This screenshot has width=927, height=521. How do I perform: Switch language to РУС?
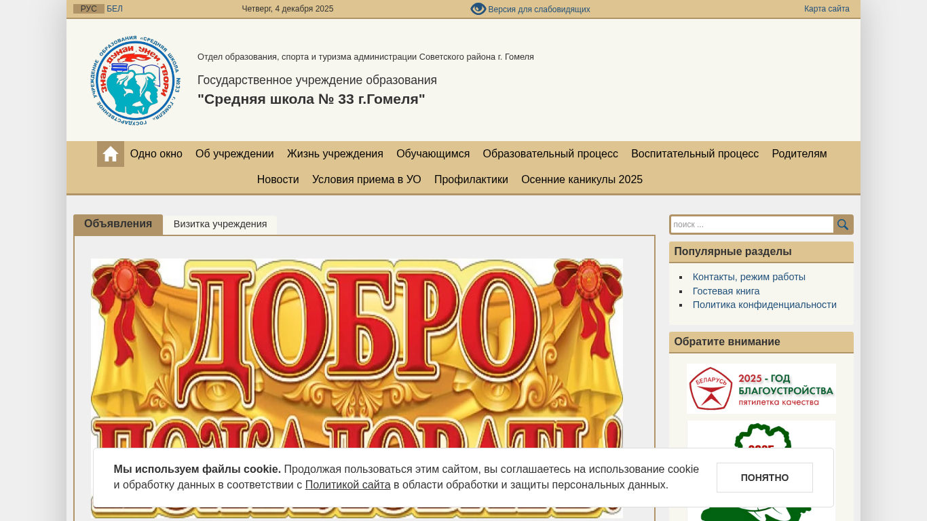[x=89, y=9]
